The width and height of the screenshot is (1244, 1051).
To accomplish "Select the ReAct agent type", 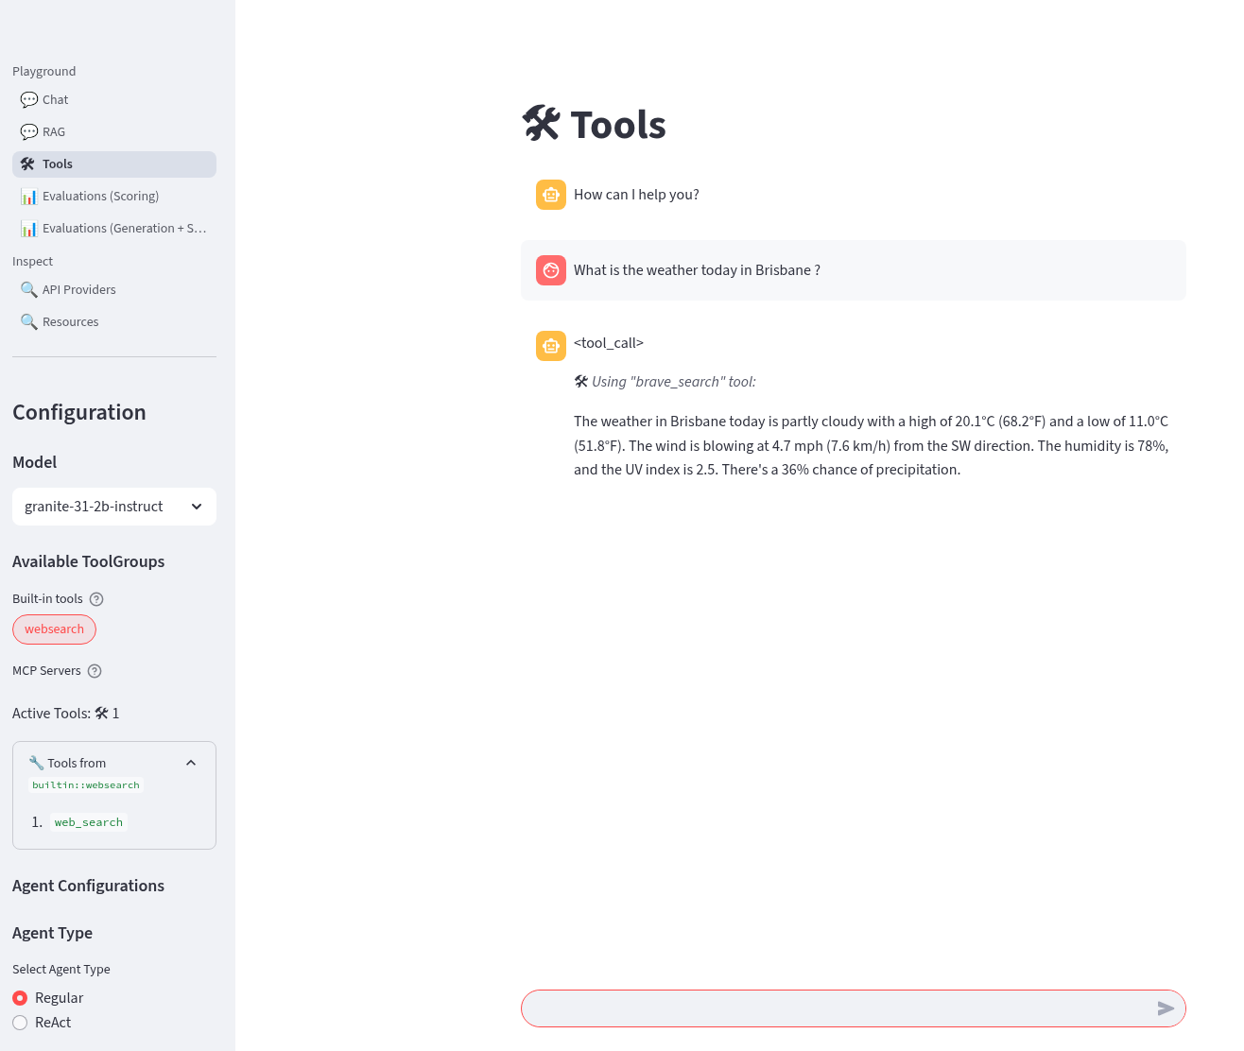I will pyautogui.click(x=42, y=1023).
